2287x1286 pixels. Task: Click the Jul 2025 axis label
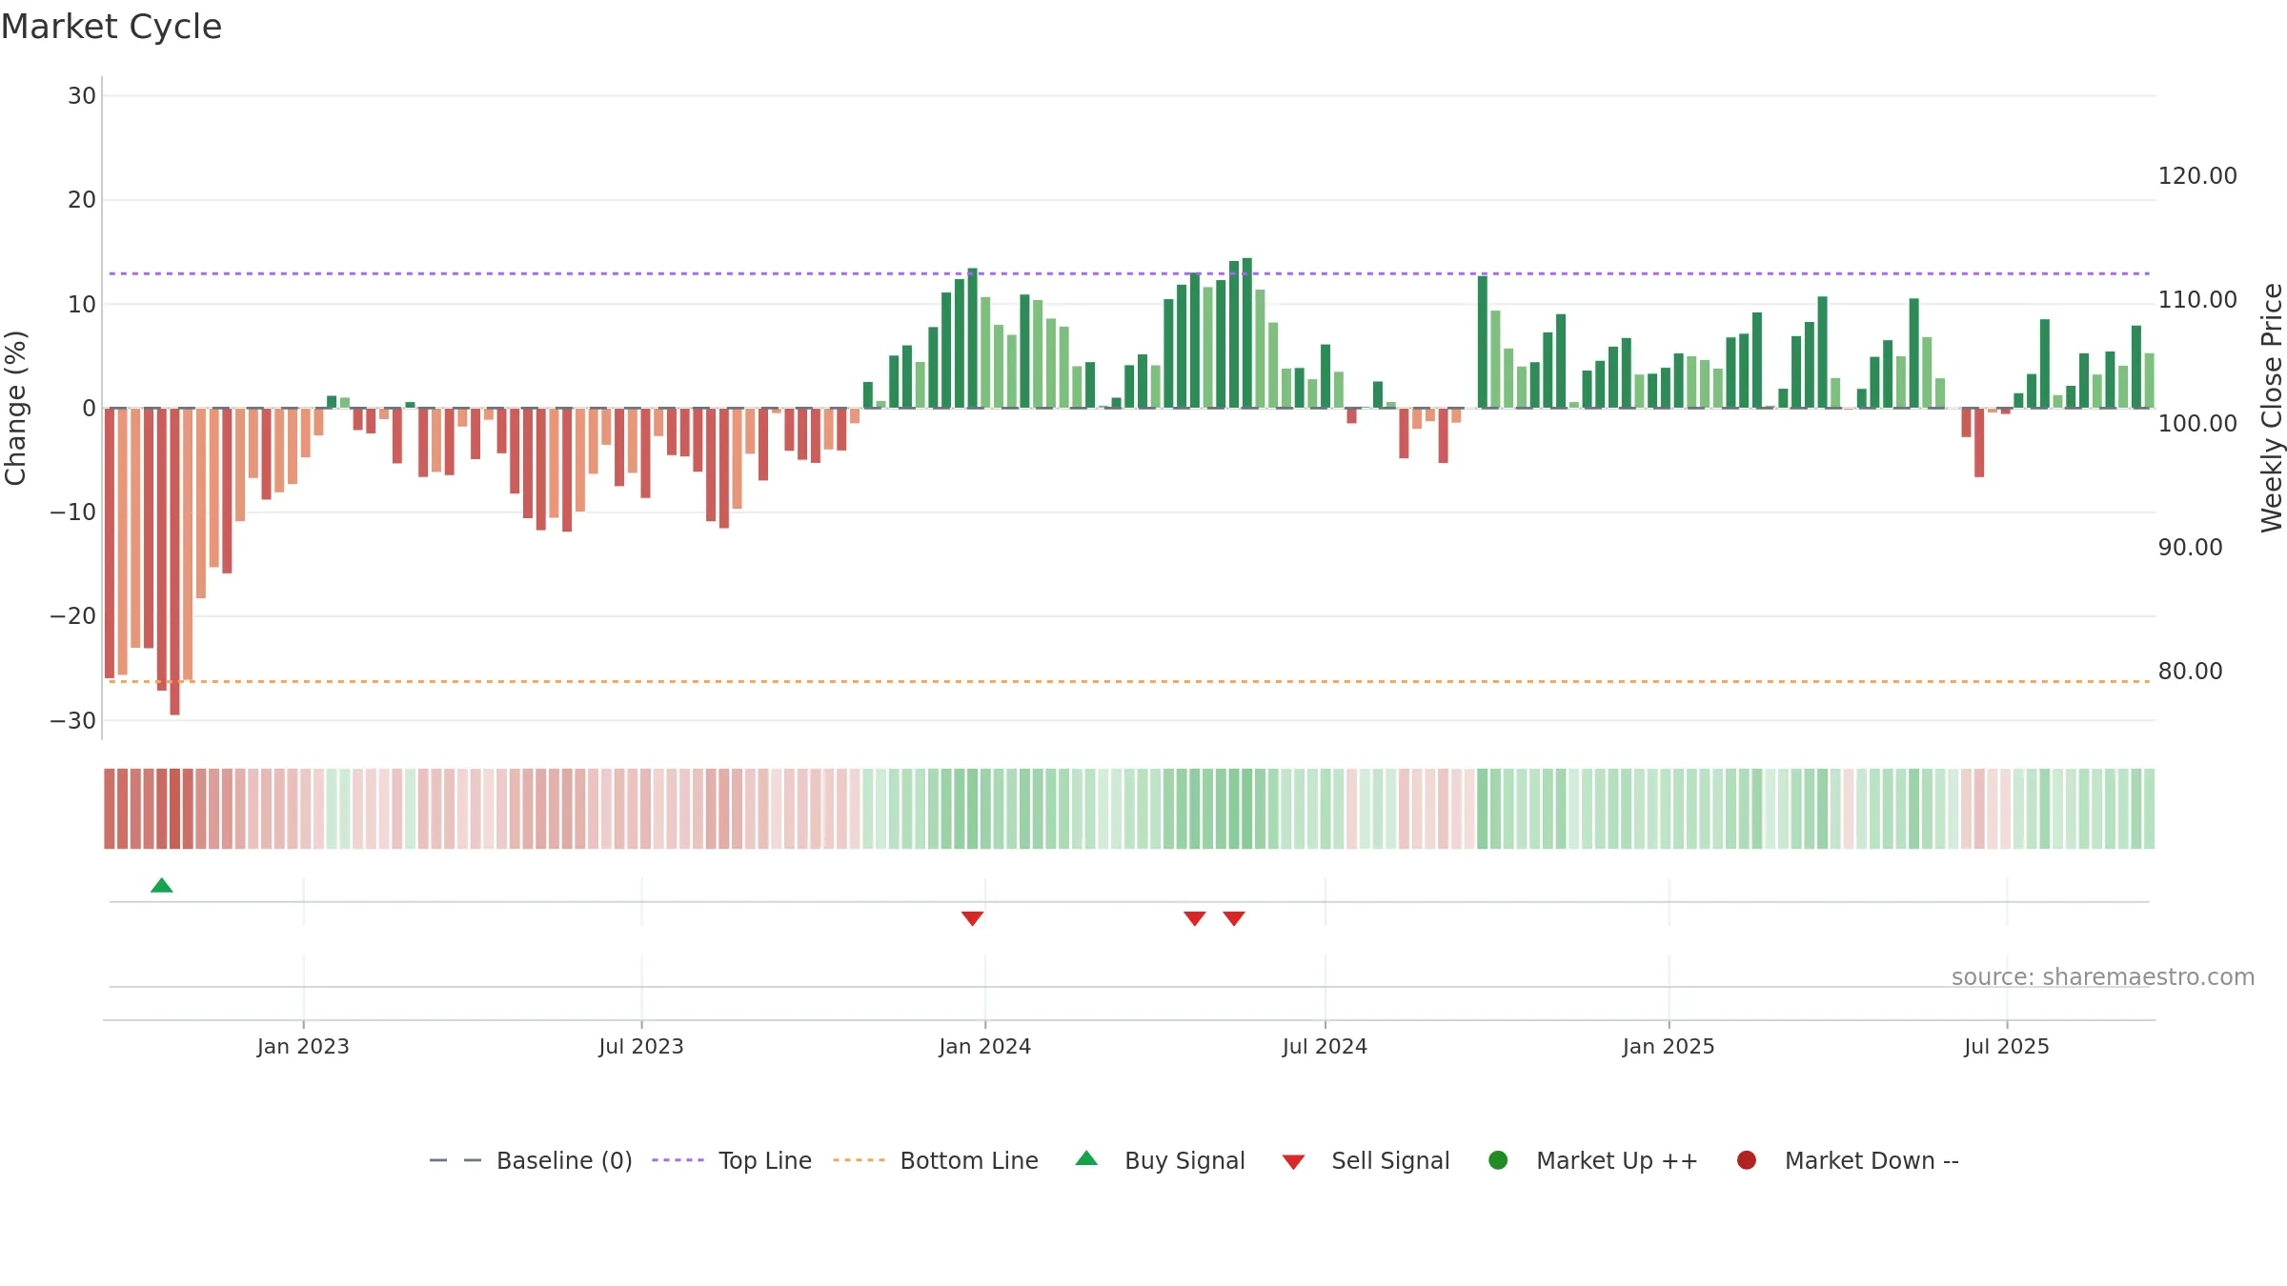pos(2007,1046)
